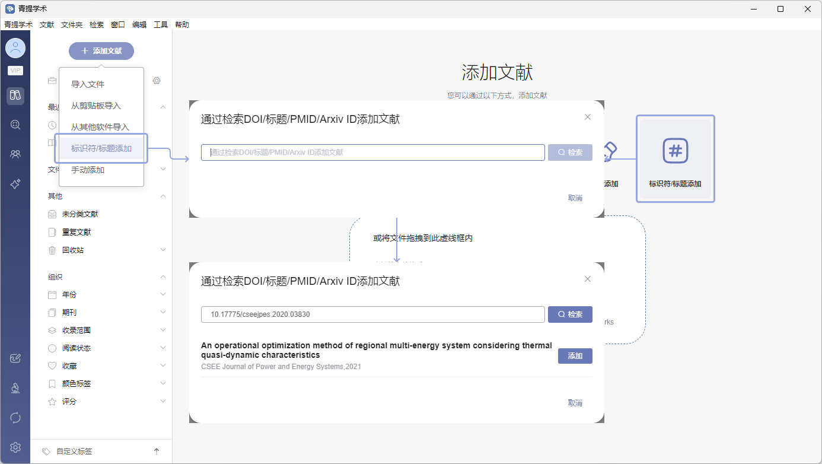Click 添加 button for search result

[575, 356]
